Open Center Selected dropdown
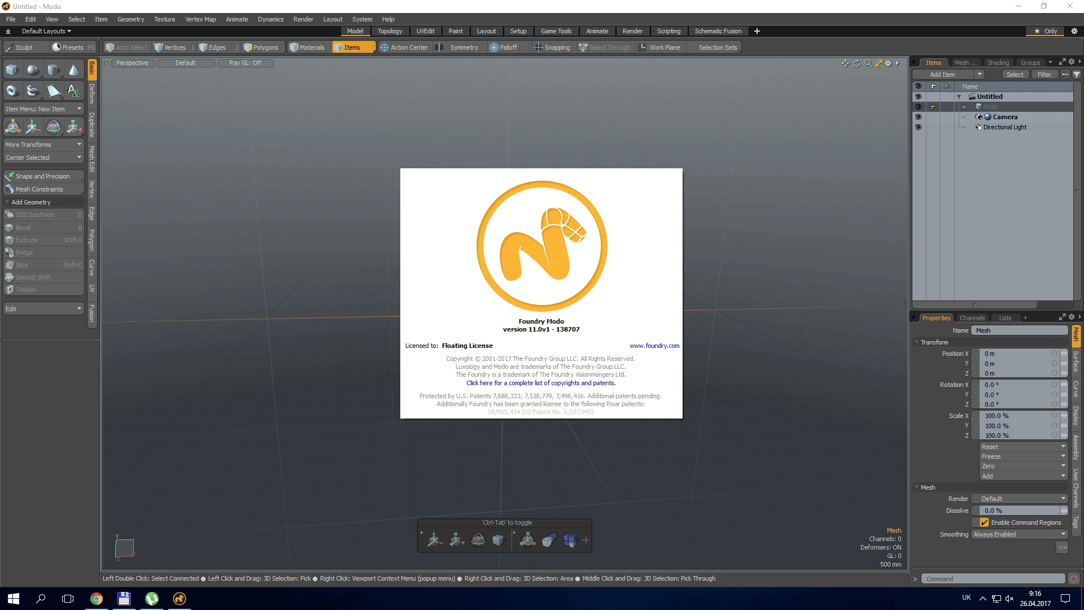 (x=43, y=158)
